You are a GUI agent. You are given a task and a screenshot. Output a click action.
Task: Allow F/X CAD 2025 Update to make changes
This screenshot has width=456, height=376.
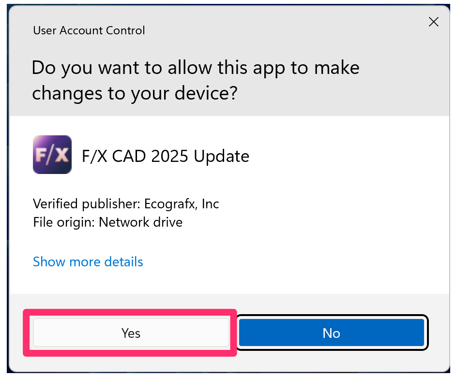(131, 333)
